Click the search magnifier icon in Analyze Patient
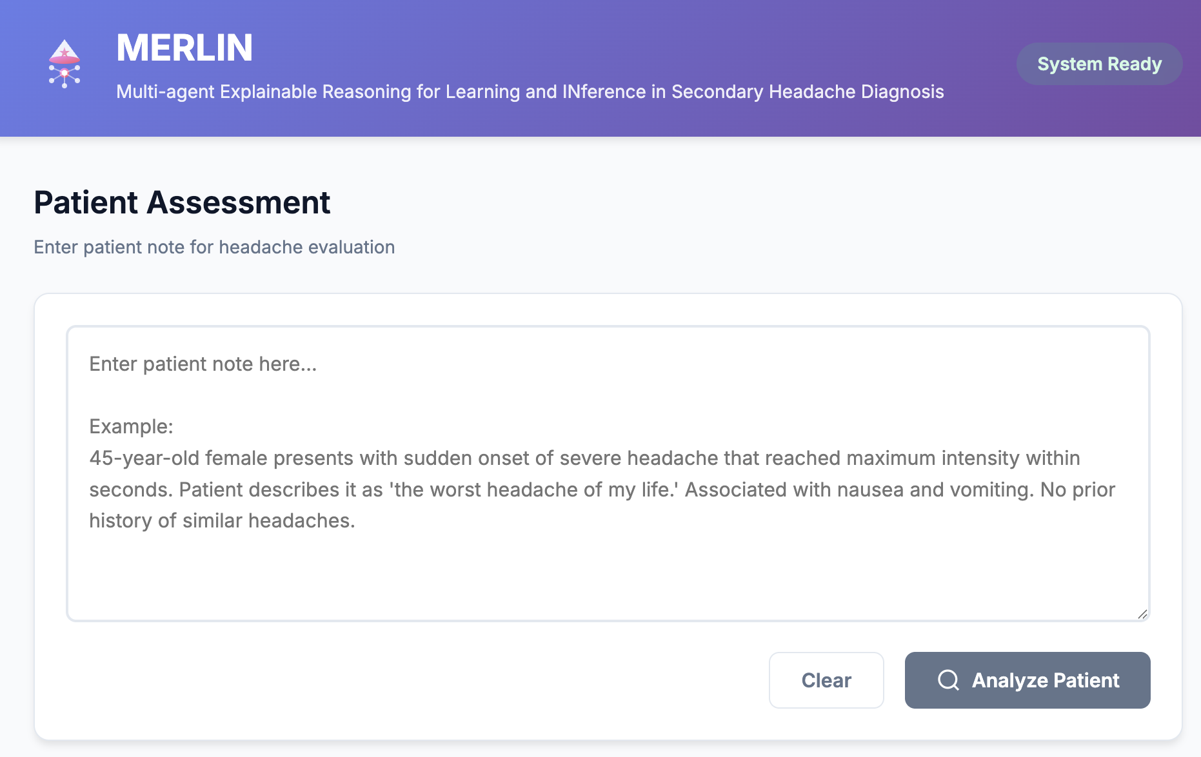 pos(948,680)
